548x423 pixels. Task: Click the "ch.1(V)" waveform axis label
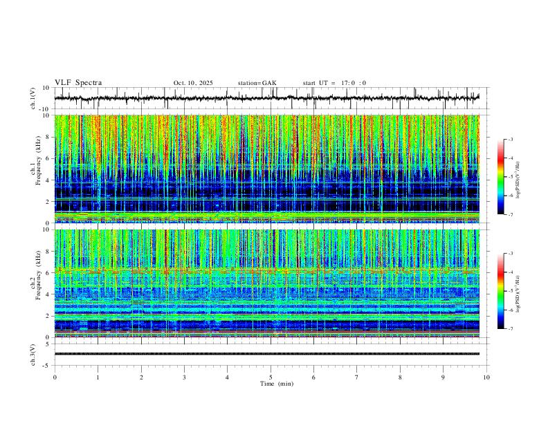tap(33, 98)
